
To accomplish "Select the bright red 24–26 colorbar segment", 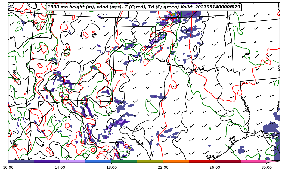I will [202, 161].
